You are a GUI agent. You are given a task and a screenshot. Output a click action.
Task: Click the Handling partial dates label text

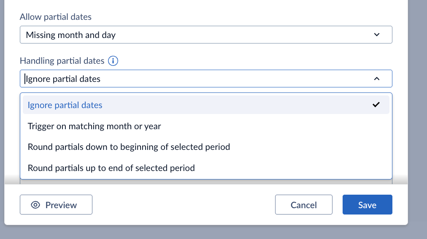pos(62,61)
